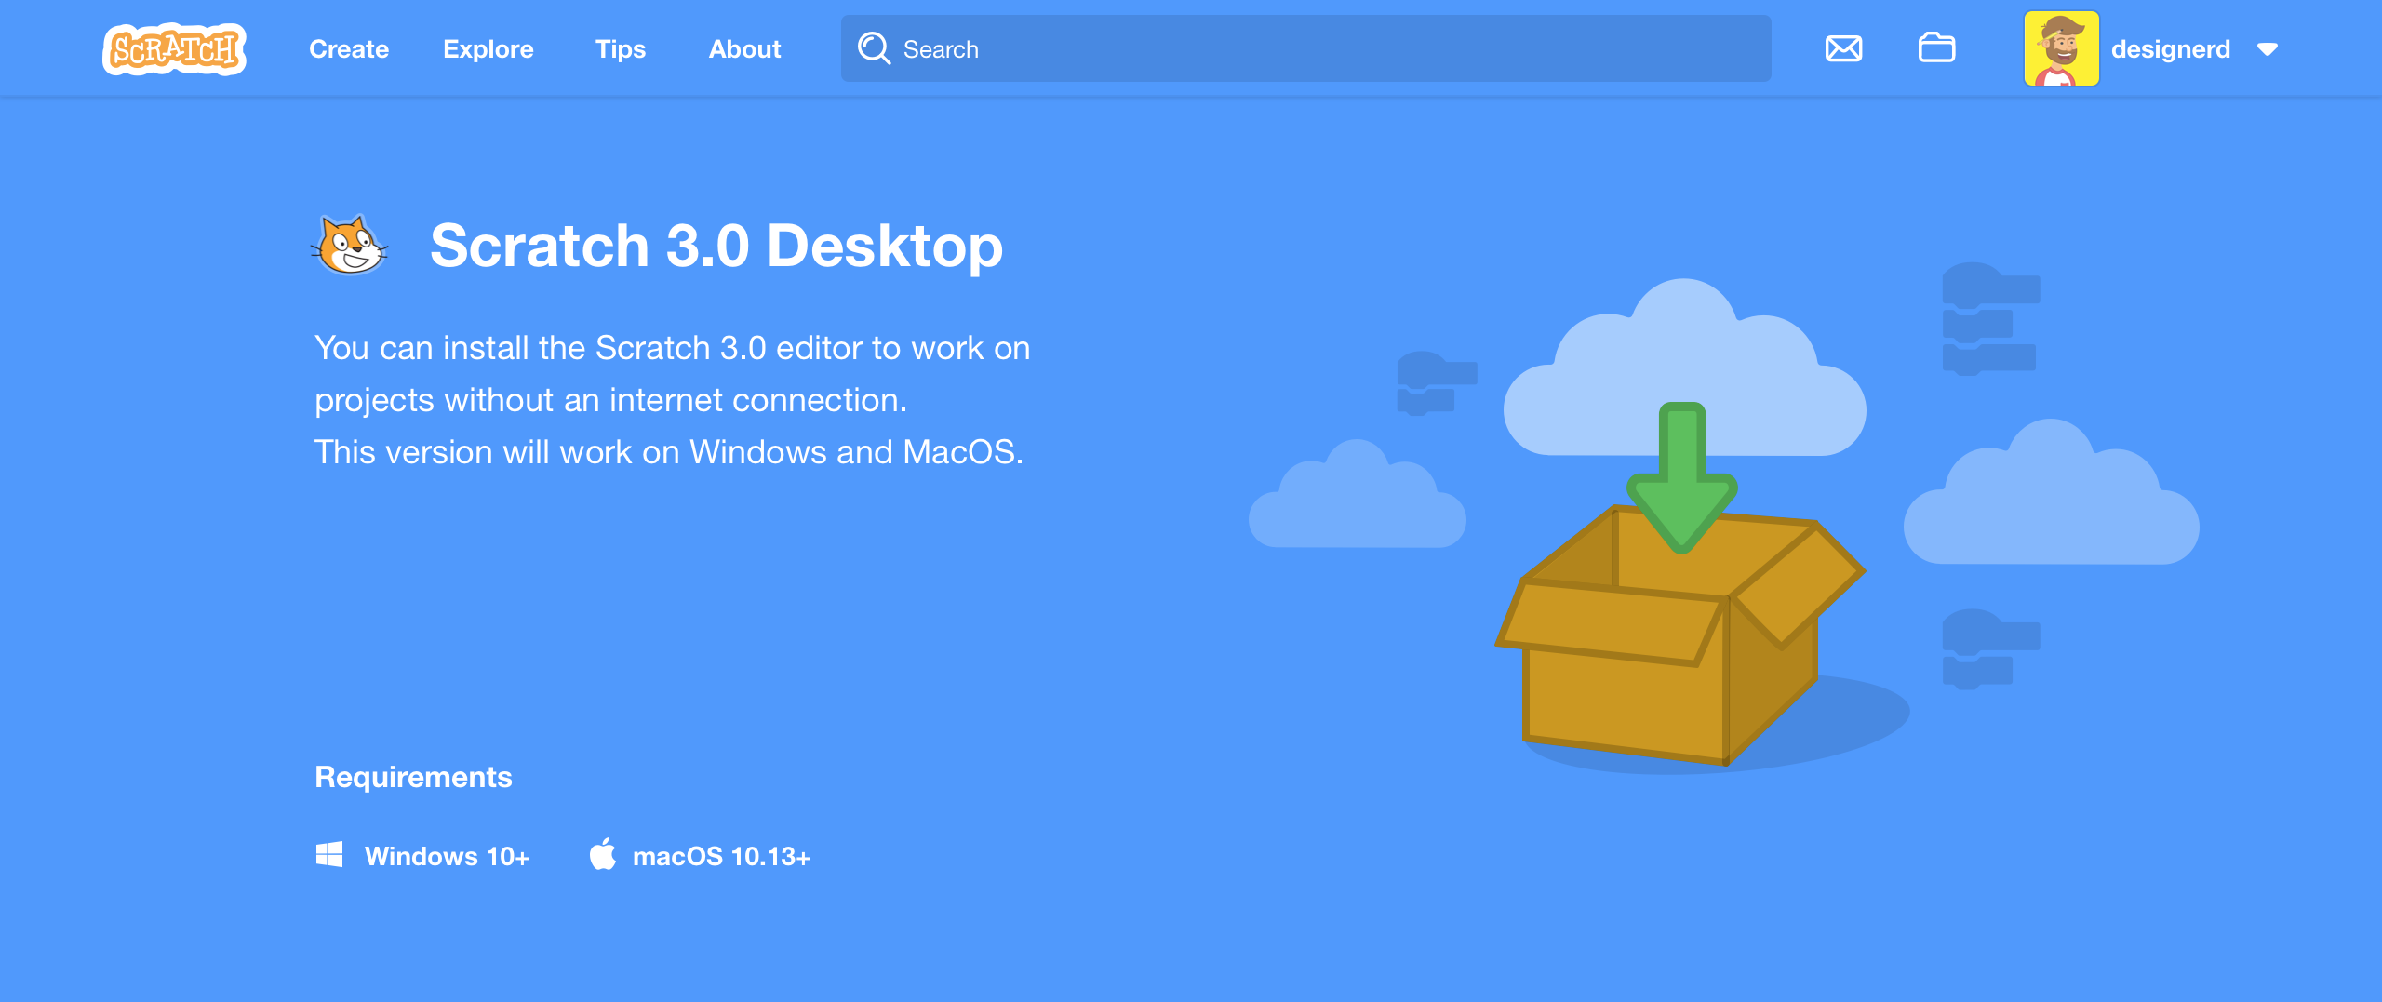Click the magnifying glass search icon
This screenshot has height=1002, width=2382.
(874, 48)
